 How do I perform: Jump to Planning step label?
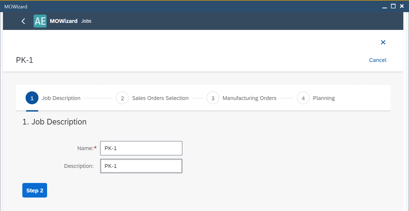point(324,98)
